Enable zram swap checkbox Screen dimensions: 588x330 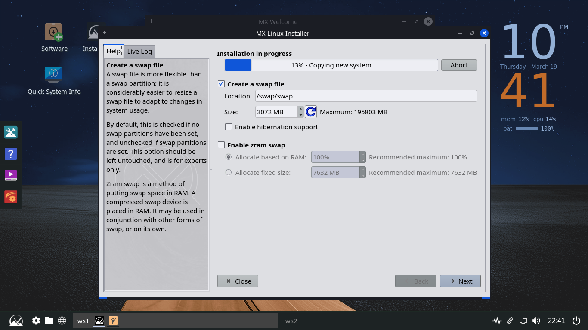point(221,145)
